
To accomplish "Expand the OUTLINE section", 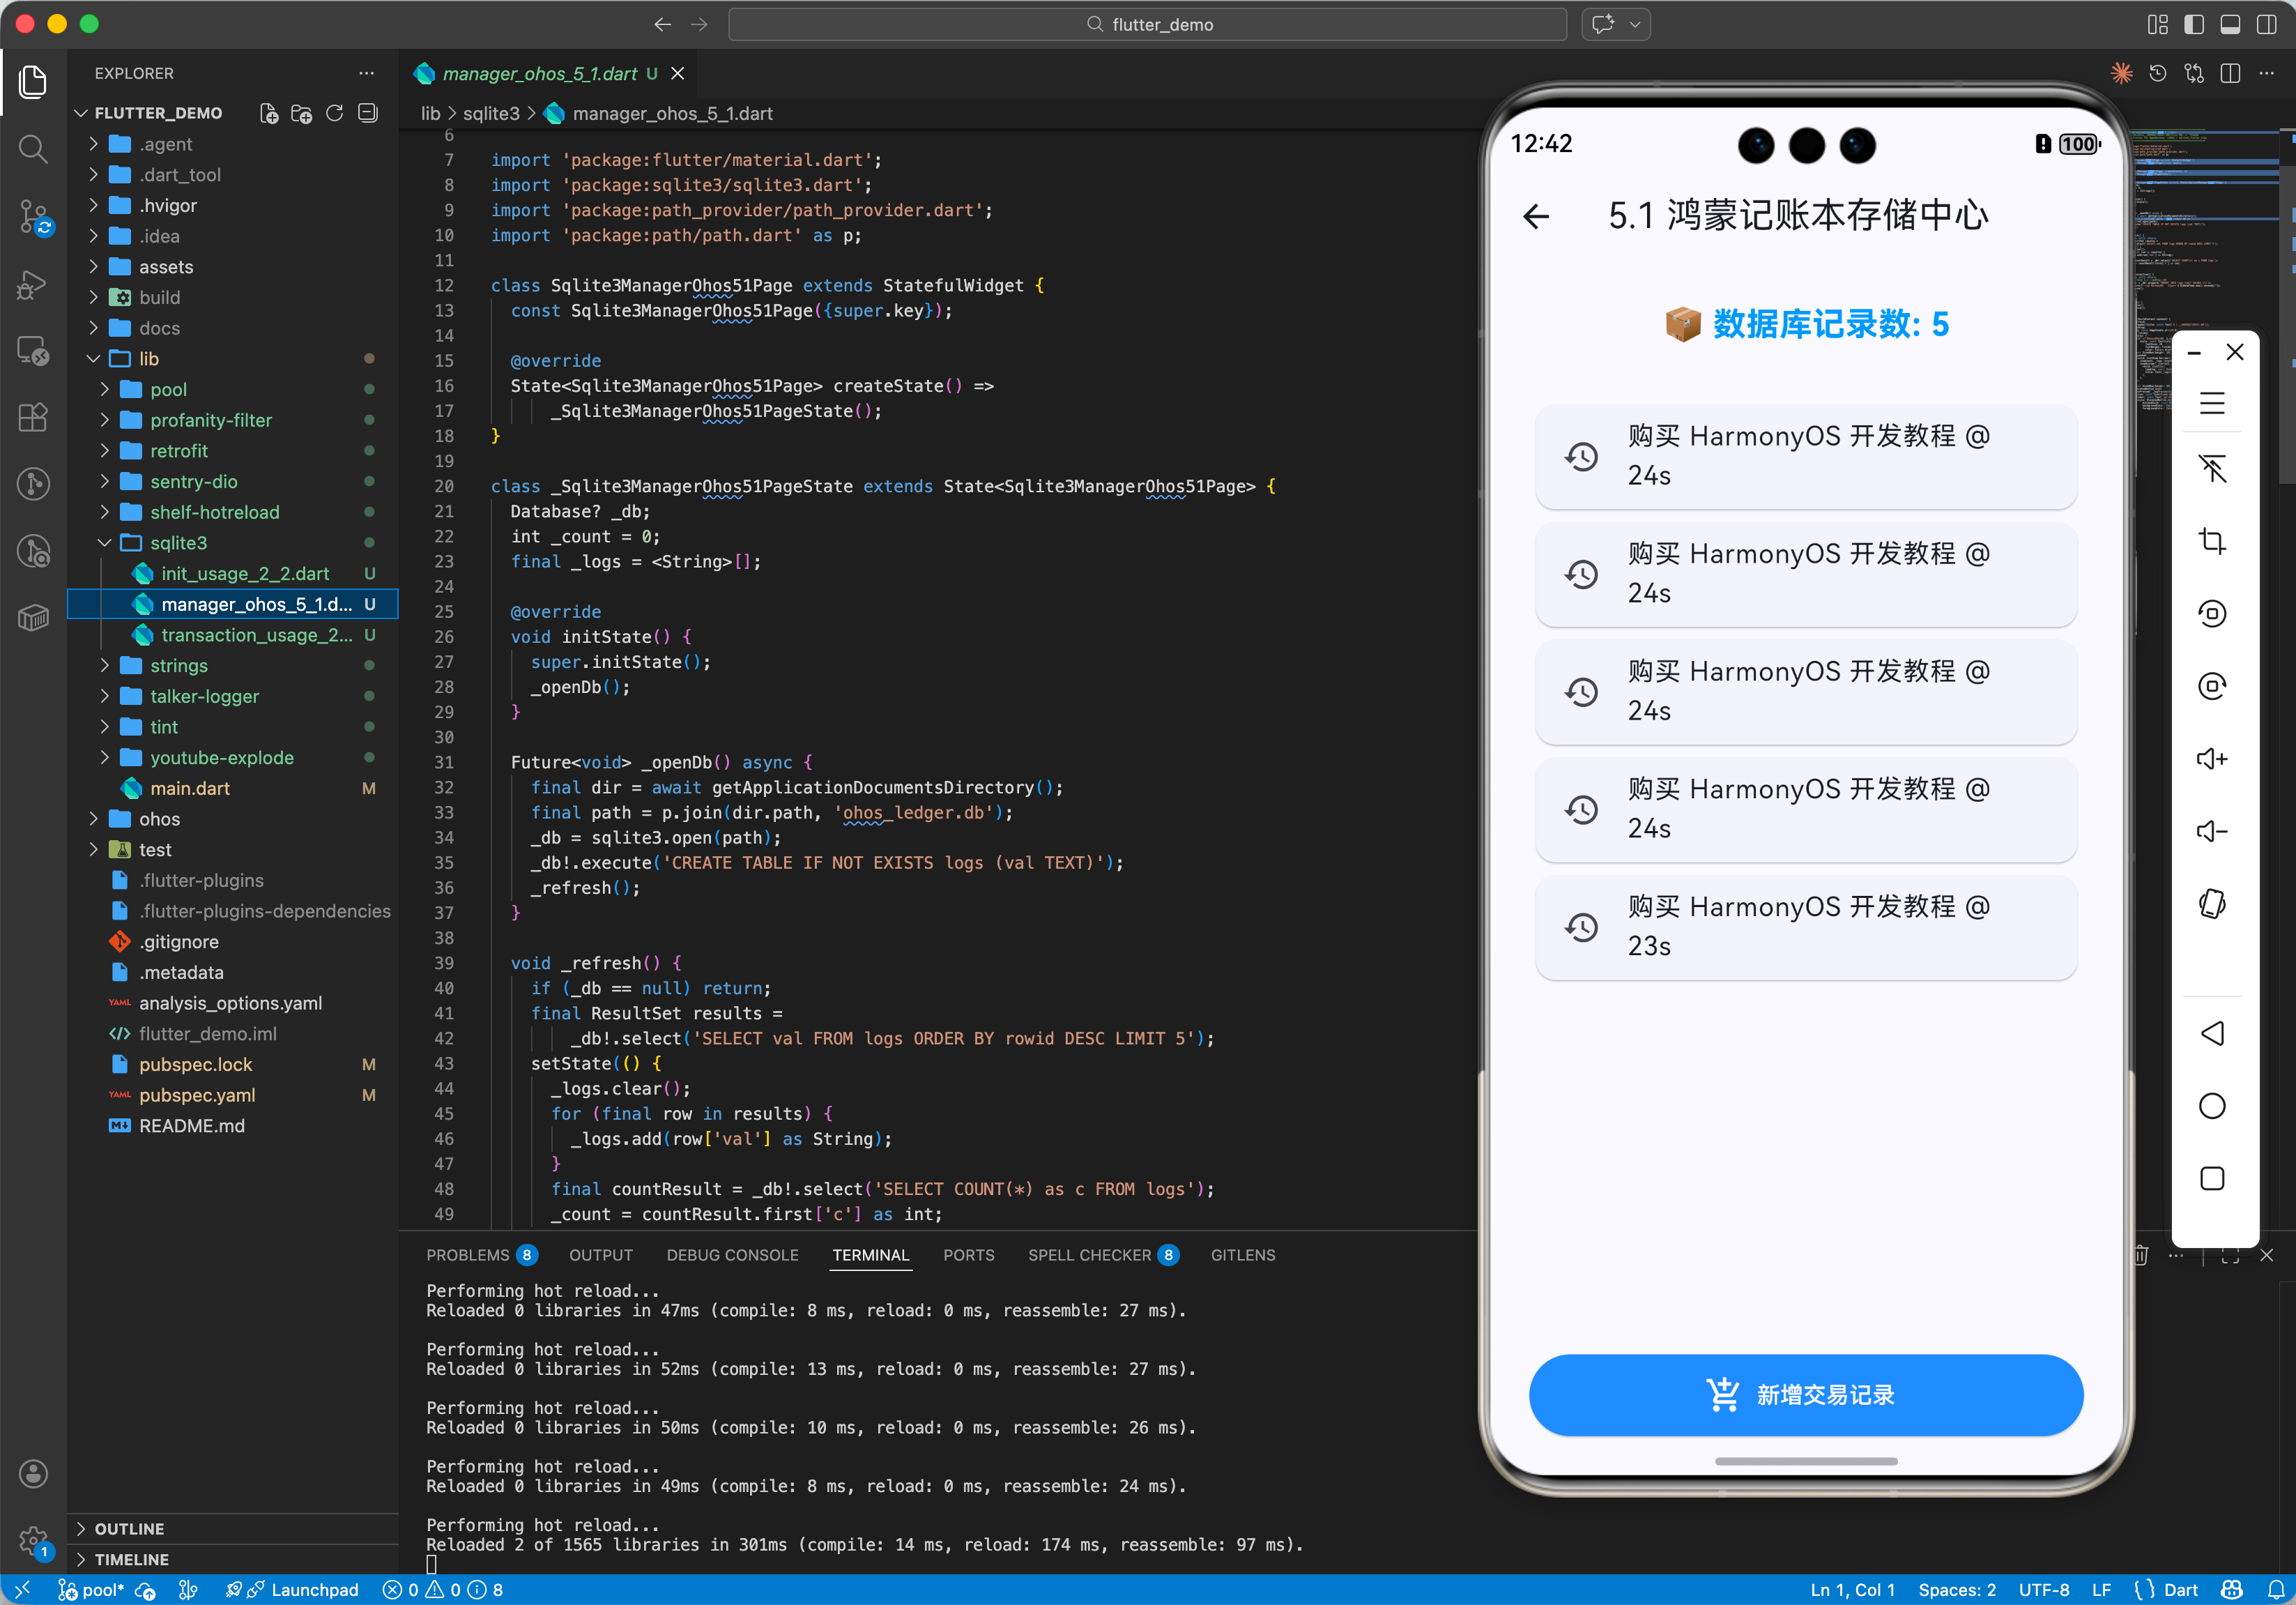I will (x=129, y=1528).
